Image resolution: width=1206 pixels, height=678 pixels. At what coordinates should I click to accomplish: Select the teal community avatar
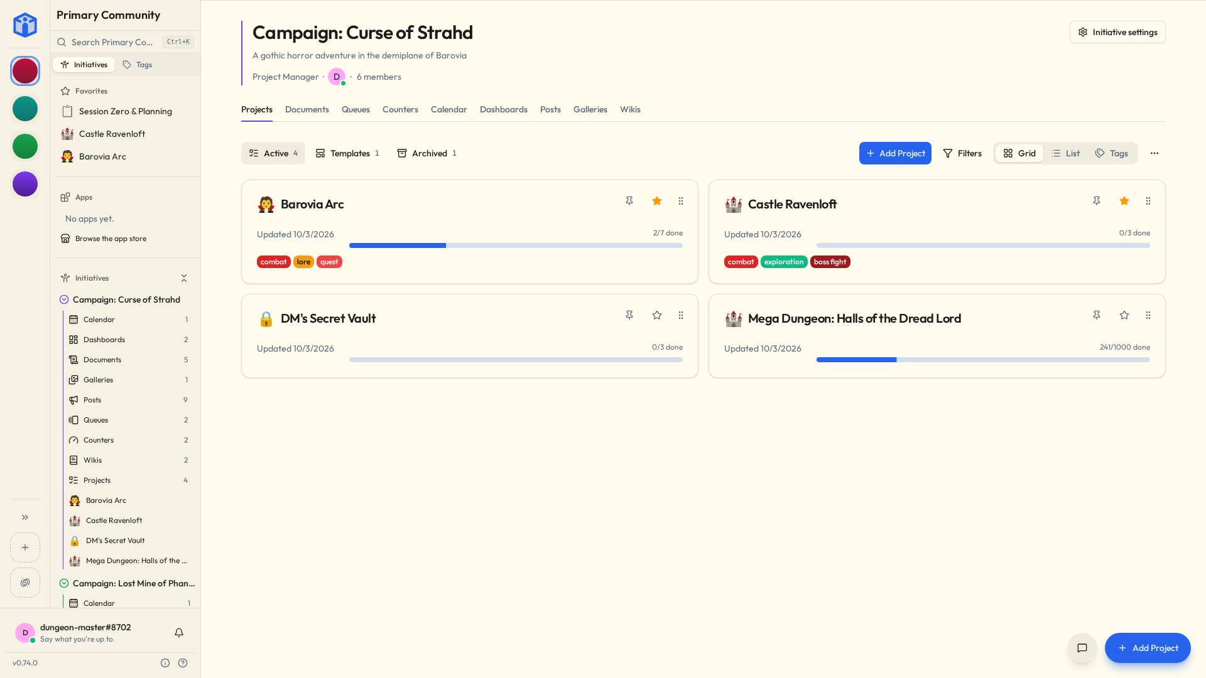click(25, 109)
